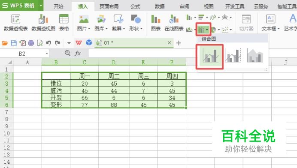
Task: Click the Name Box showing B2
Action: (22, 54)
